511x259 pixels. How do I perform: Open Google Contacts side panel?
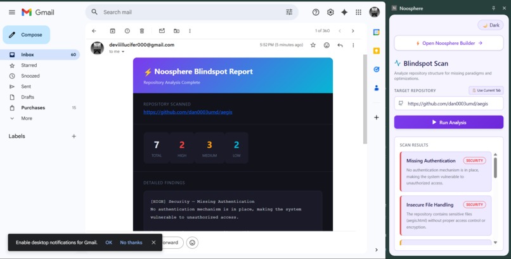coord(377,88)
